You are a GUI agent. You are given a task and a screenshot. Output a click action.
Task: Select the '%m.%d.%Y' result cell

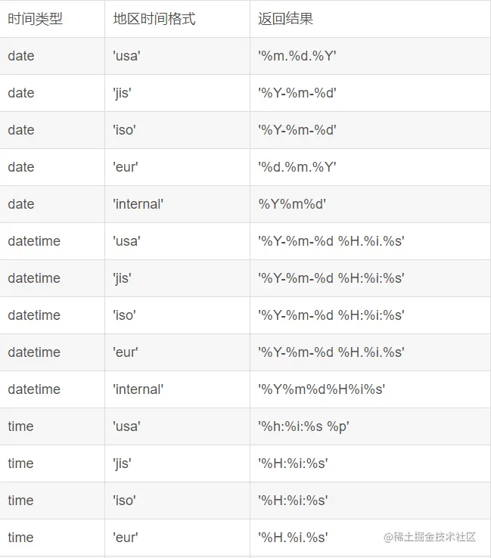tap(297, 56)
